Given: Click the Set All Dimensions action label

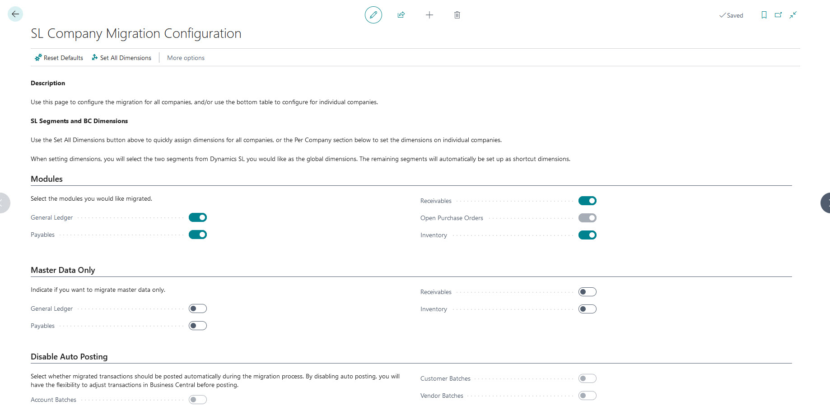Looking at the screenshot, I should click(x=126, y=58).
